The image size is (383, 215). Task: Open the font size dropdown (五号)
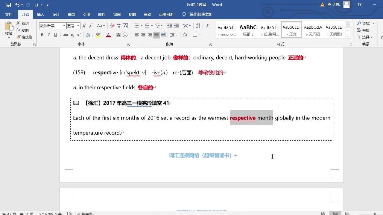click(78, 26)
